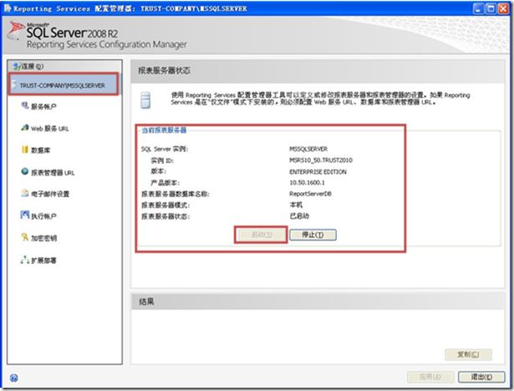514x391 pixels.
Task: Open the 扩展部署 page label
Action: click(x=43, y=261)
